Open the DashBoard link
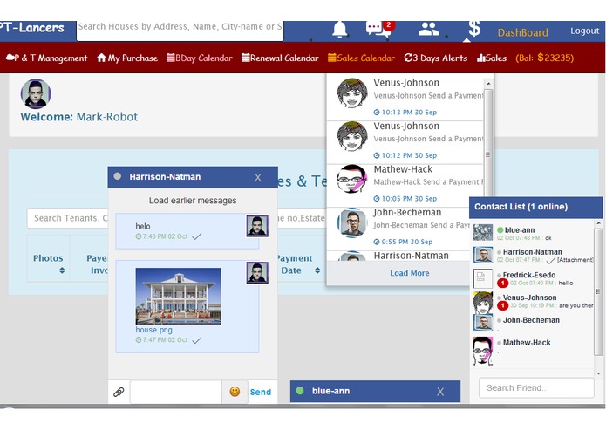 tap(522, 32)
